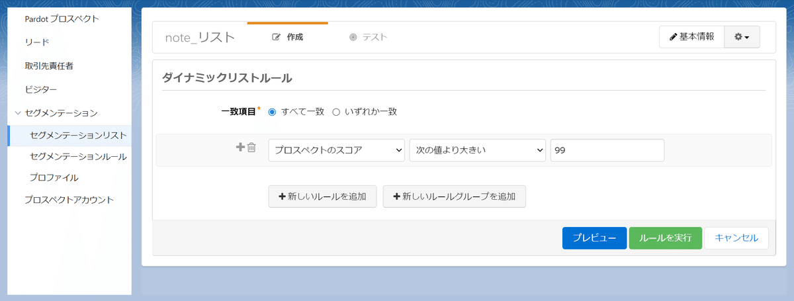Open the プロスペクトのスコア dropdown
This screenshot has width=794, height=301.
pos(337,150)
